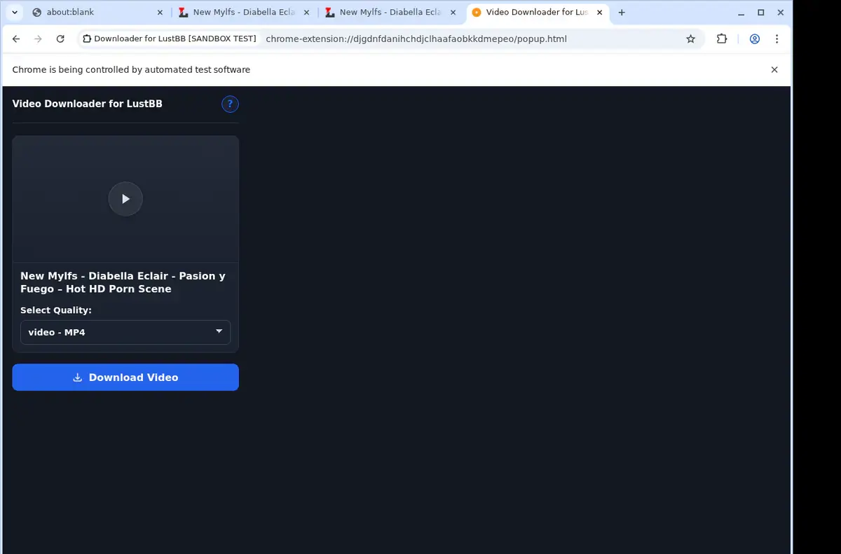The height and width of the screenshot is (554, 841).
Task: Open the Extensions puzzle icon
Action: pos(722,39)
